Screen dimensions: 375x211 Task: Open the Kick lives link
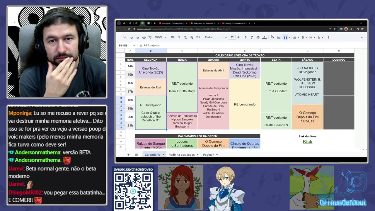(x=307, y=142)
